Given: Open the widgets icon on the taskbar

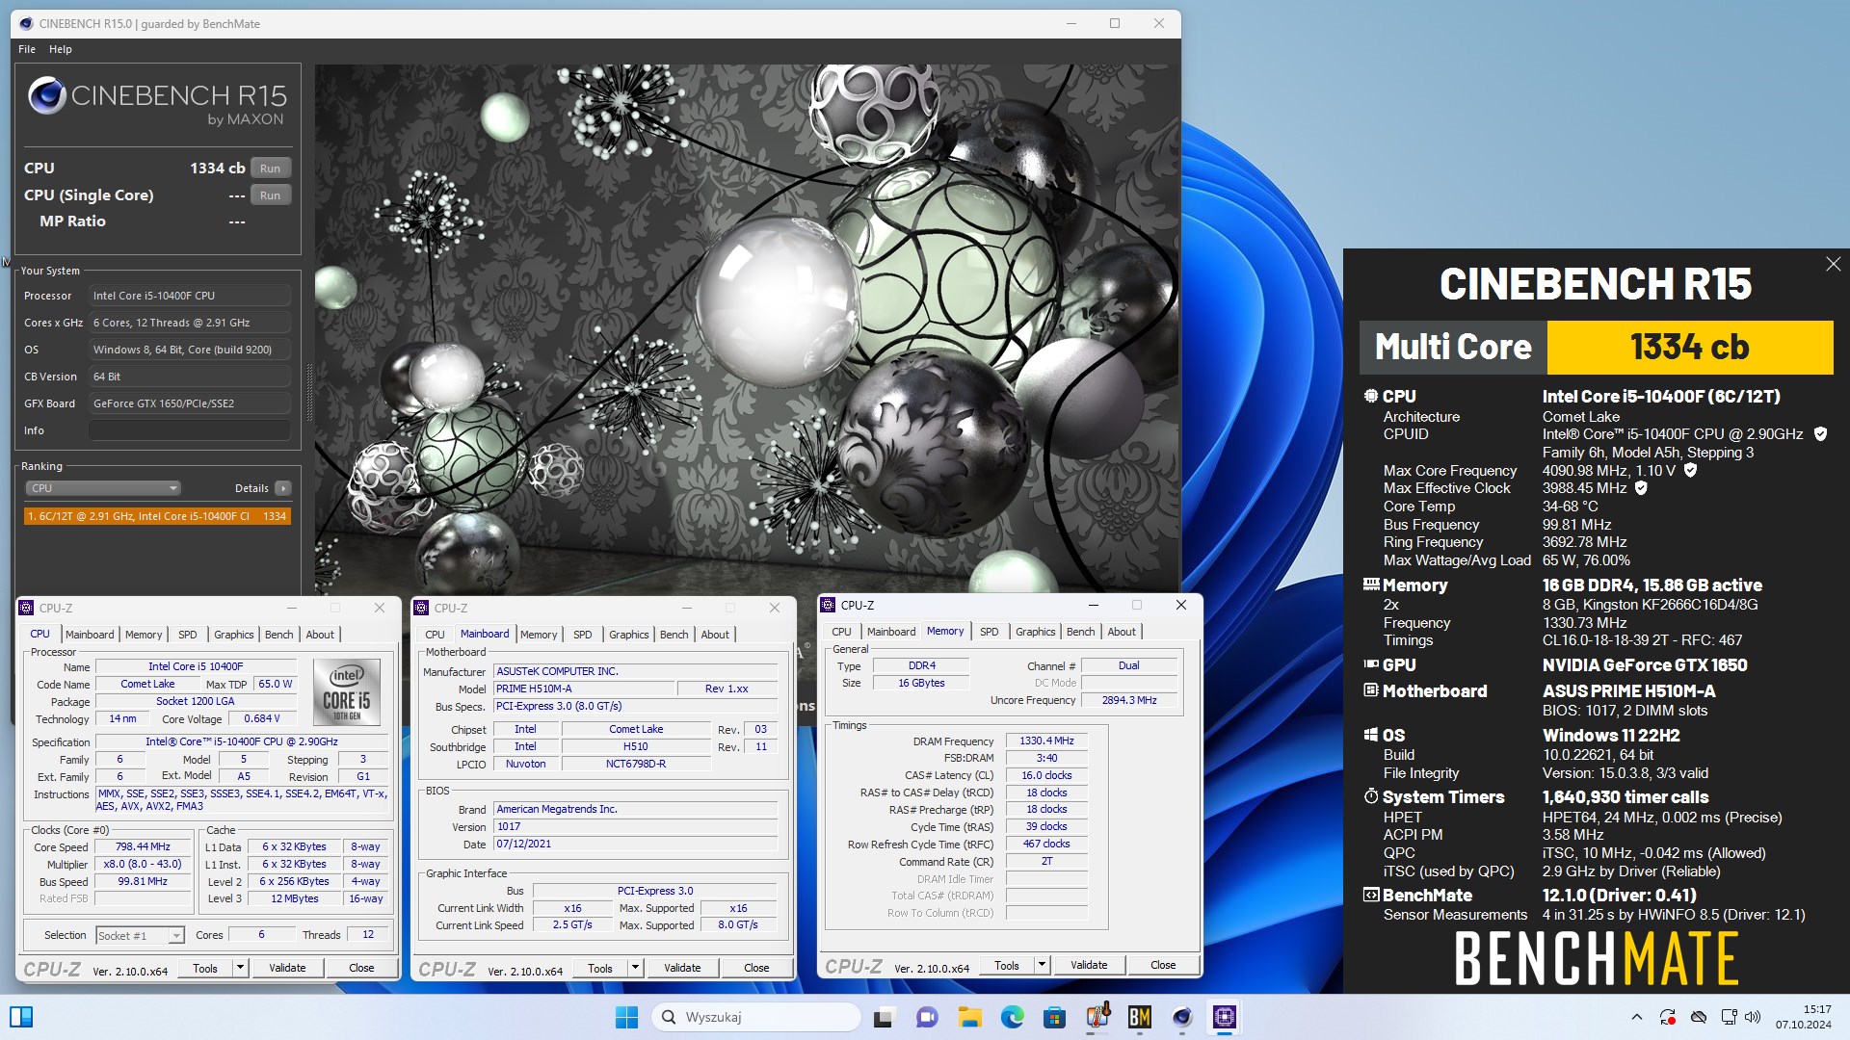Looking at the screenshot, I should [21, 1017].
